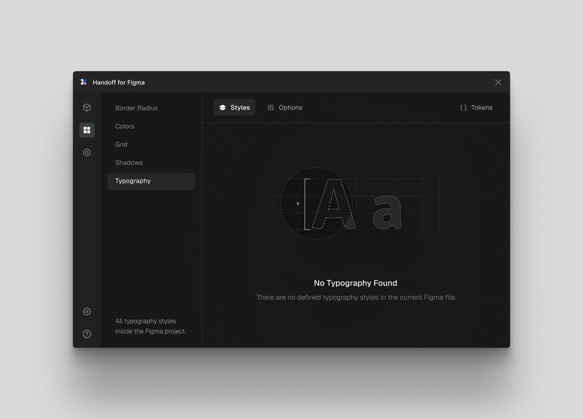Open plugin settings gear icon
The image size is (583, 419).
coord(87,311)
